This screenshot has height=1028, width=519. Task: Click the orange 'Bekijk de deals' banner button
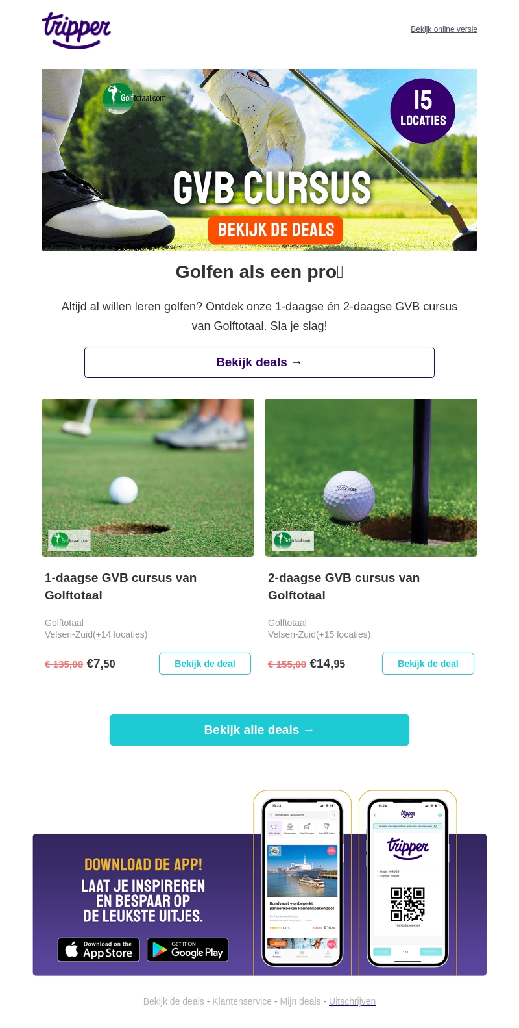click(276, 230)
